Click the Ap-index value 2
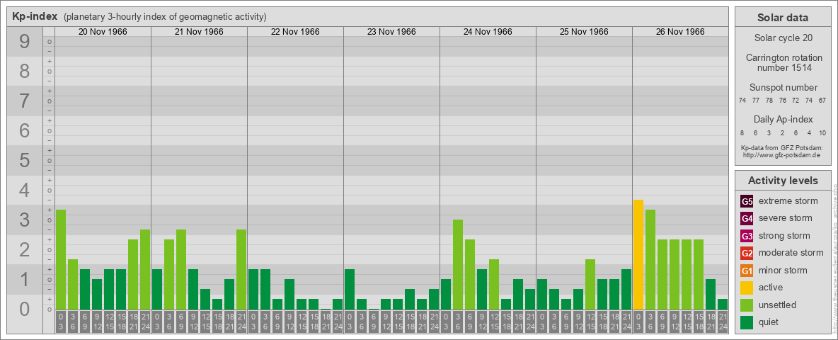Viewport: 838px width, 340px height. tap(782, 133)
